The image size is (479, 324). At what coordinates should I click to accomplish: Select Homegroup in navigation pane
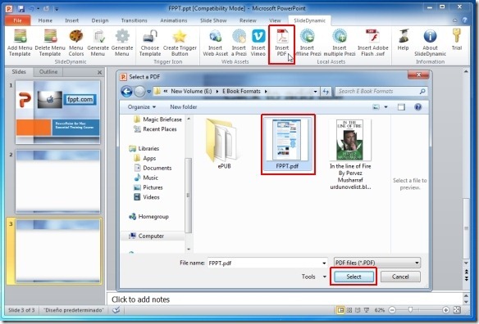pyautogui.click(x=149, y=216)
